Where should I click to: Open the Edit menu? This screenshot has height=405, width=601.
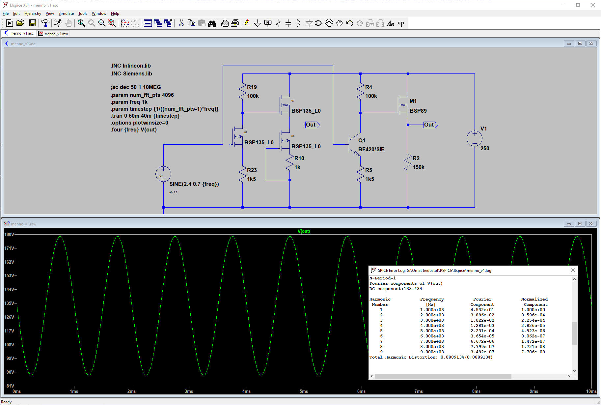click(16, 14)
